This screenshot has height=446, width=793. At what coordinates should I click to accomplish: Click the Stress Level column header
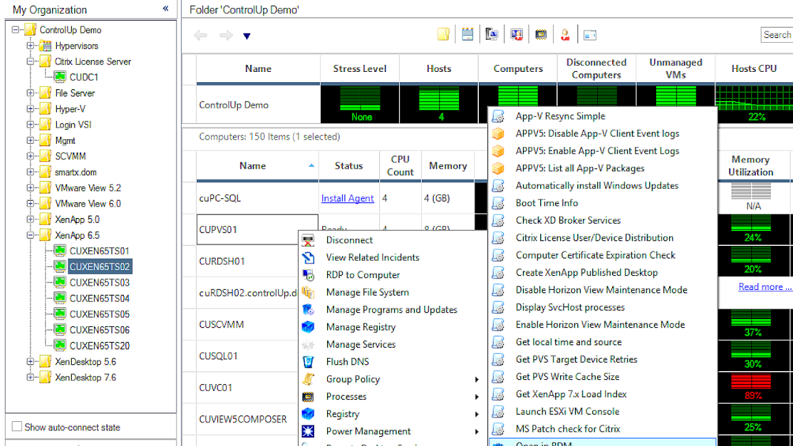click(360, 69)
